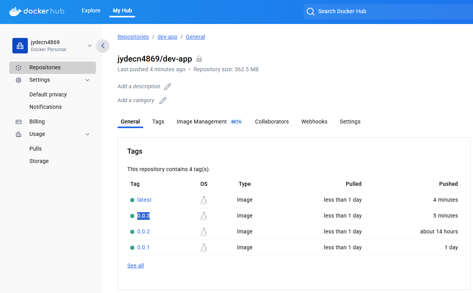Open the 0.0.3 tag link
This screenshot has height=293, width=473.
(143, 216)
